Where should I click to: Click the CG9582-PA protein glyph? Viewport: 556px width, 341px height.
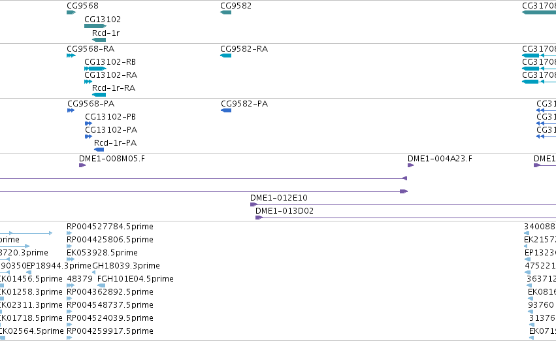click(x=226, y=110)
